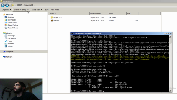Click the date of the manage file
This screenshot has height=100, width=177.
click(x=97, y=21)
